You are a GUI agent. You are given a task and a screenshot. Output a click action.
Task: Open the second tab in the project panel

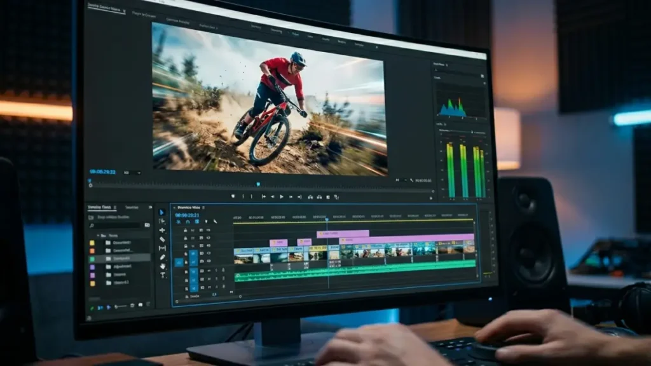132,208
